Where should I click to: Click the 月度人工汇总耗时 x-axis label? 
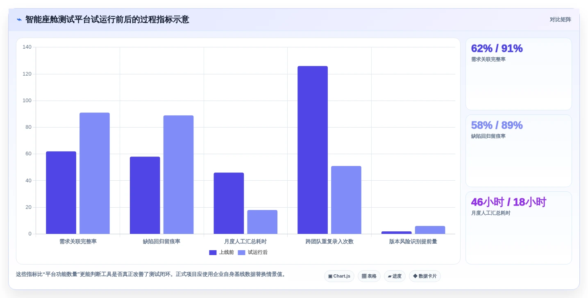[x=245, y=242]
